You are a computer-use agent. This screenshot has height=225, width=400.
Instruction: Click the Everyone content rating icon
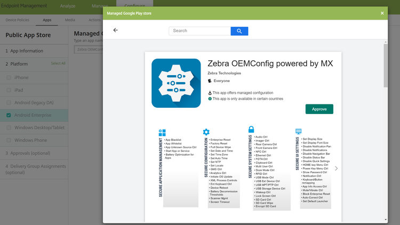(x=210, y=81)
